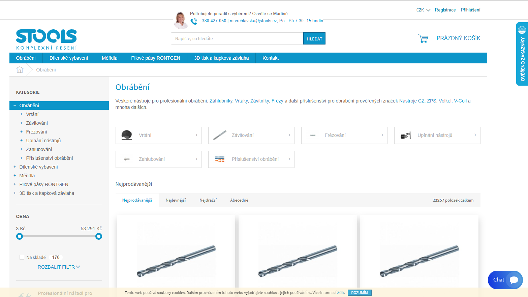Viewport: 528px width, 297px height.
Task: Open Příslušenství obrábění in sidebar tree
Action: [50, 158]
